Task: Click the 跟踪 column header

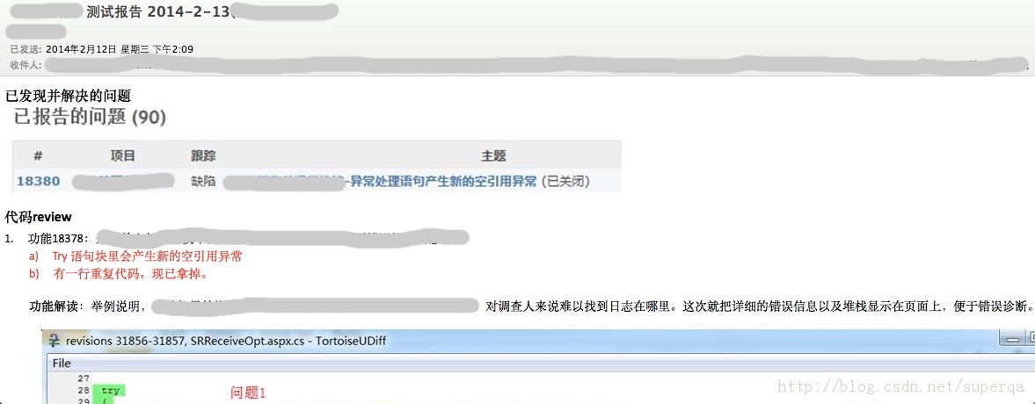Action: coord(203,156)
